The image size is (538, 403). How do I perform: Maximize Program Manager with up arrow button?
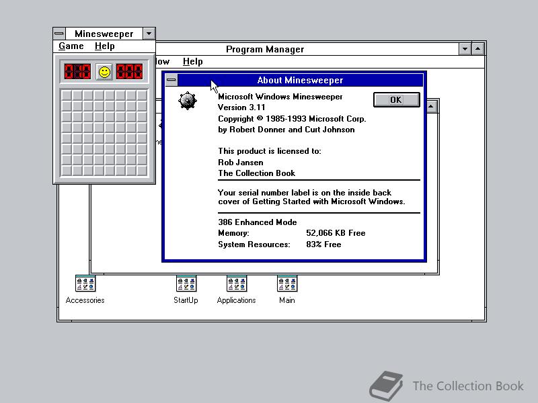[478, 49]
